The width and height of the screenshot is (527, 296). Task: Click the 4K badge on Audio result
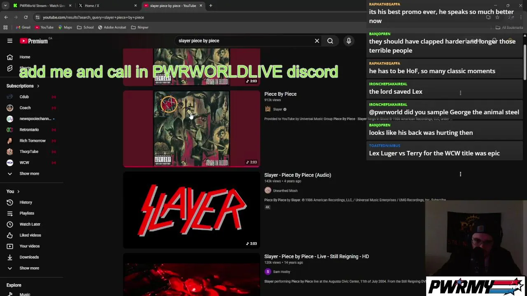point(267,207)
